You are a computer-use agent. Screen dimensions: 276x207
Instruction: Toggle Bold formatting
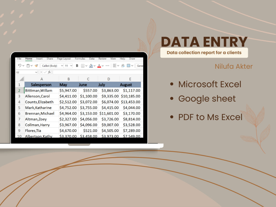(x=77, y=66)
